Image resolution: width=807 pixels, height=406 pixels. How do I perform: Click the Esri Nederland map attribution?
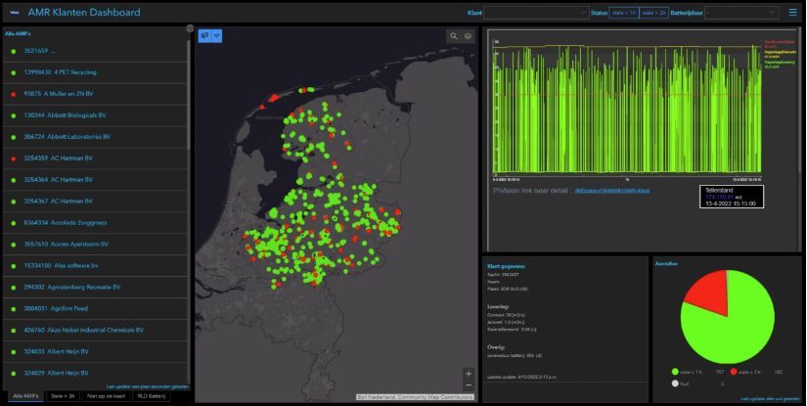pos(416,397)
